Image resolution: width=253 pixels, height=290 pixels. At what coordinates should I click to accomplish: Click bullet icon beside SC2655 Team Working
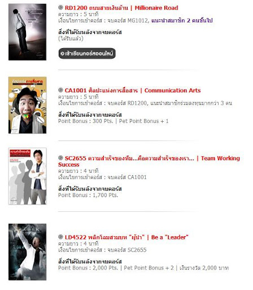(x=60, y=158)
